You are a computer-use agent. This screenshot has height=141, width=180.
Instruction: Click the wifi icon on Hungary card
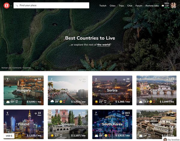click(36, 80)
